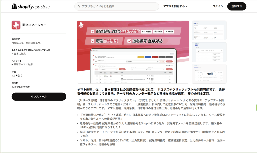Click the star rating icon beside 4.2

[16, 76]
